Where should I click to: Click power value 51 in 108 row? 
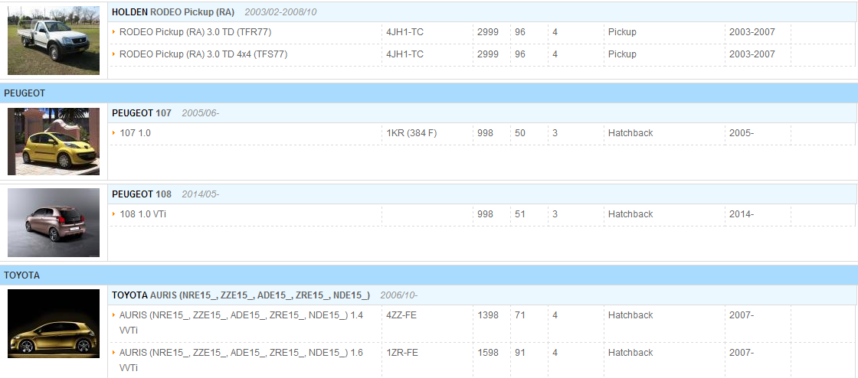(520, 214)
